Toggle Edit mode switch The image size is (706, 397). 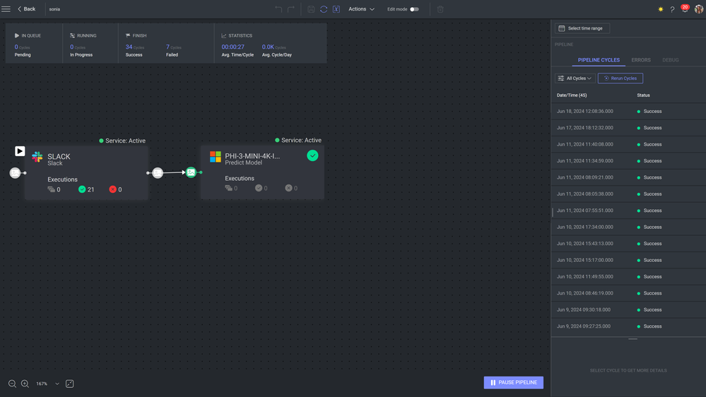coord(414,9)
